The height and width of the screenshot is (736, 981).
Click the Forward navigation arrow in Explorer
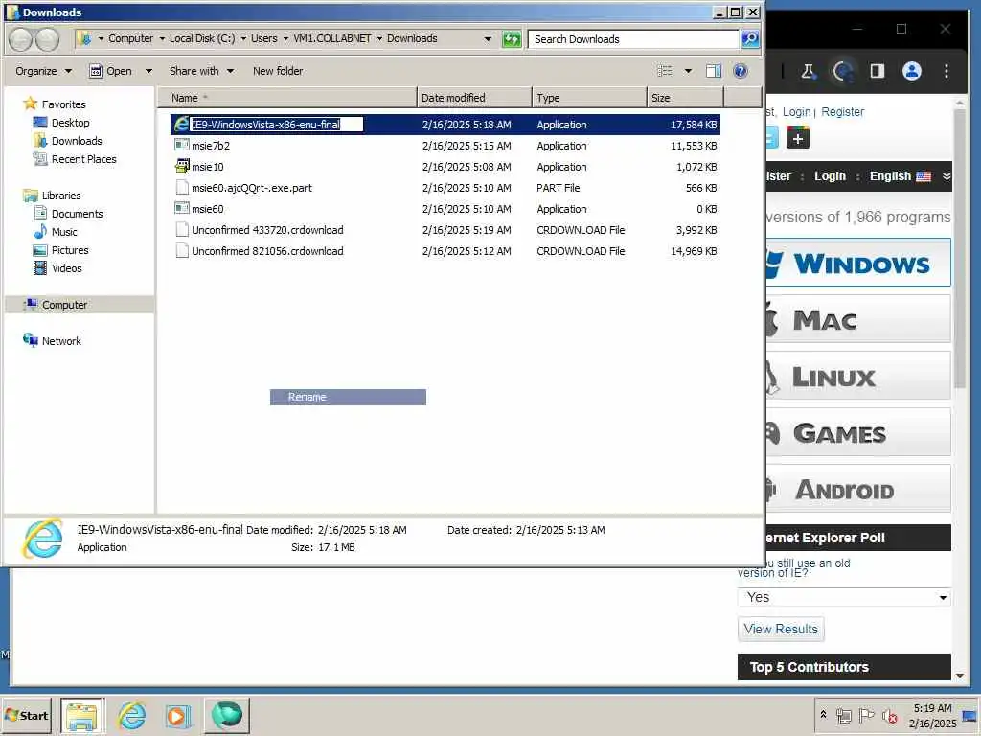click(x=47, y=39)
